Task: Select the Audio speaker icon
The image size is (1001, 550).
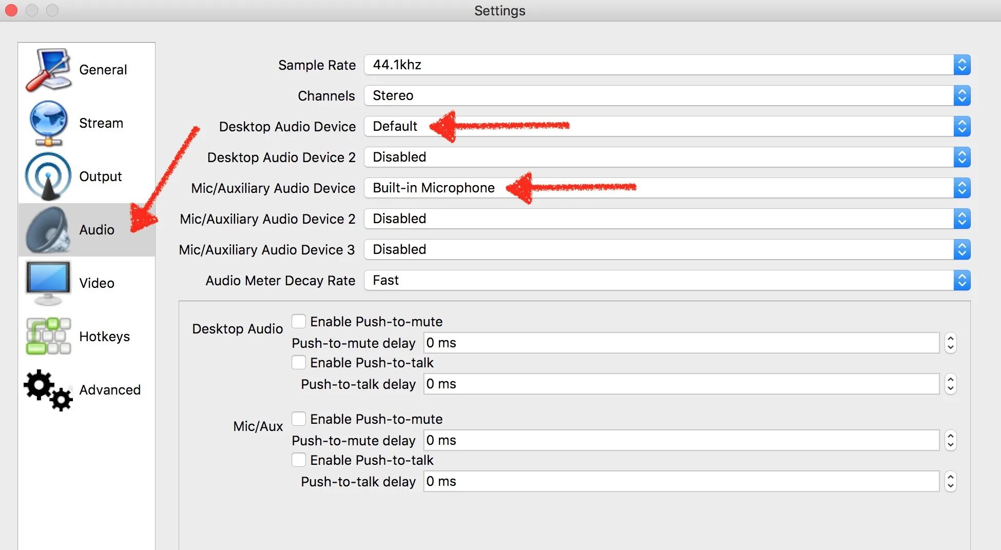Action: (48, 230)
